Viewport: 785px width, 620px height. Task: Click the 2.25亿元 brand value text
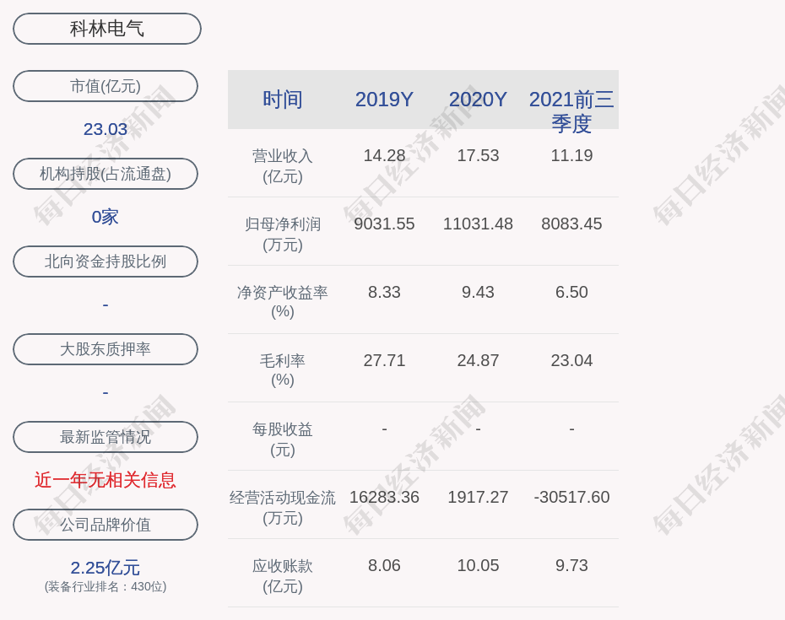(106, 568)
